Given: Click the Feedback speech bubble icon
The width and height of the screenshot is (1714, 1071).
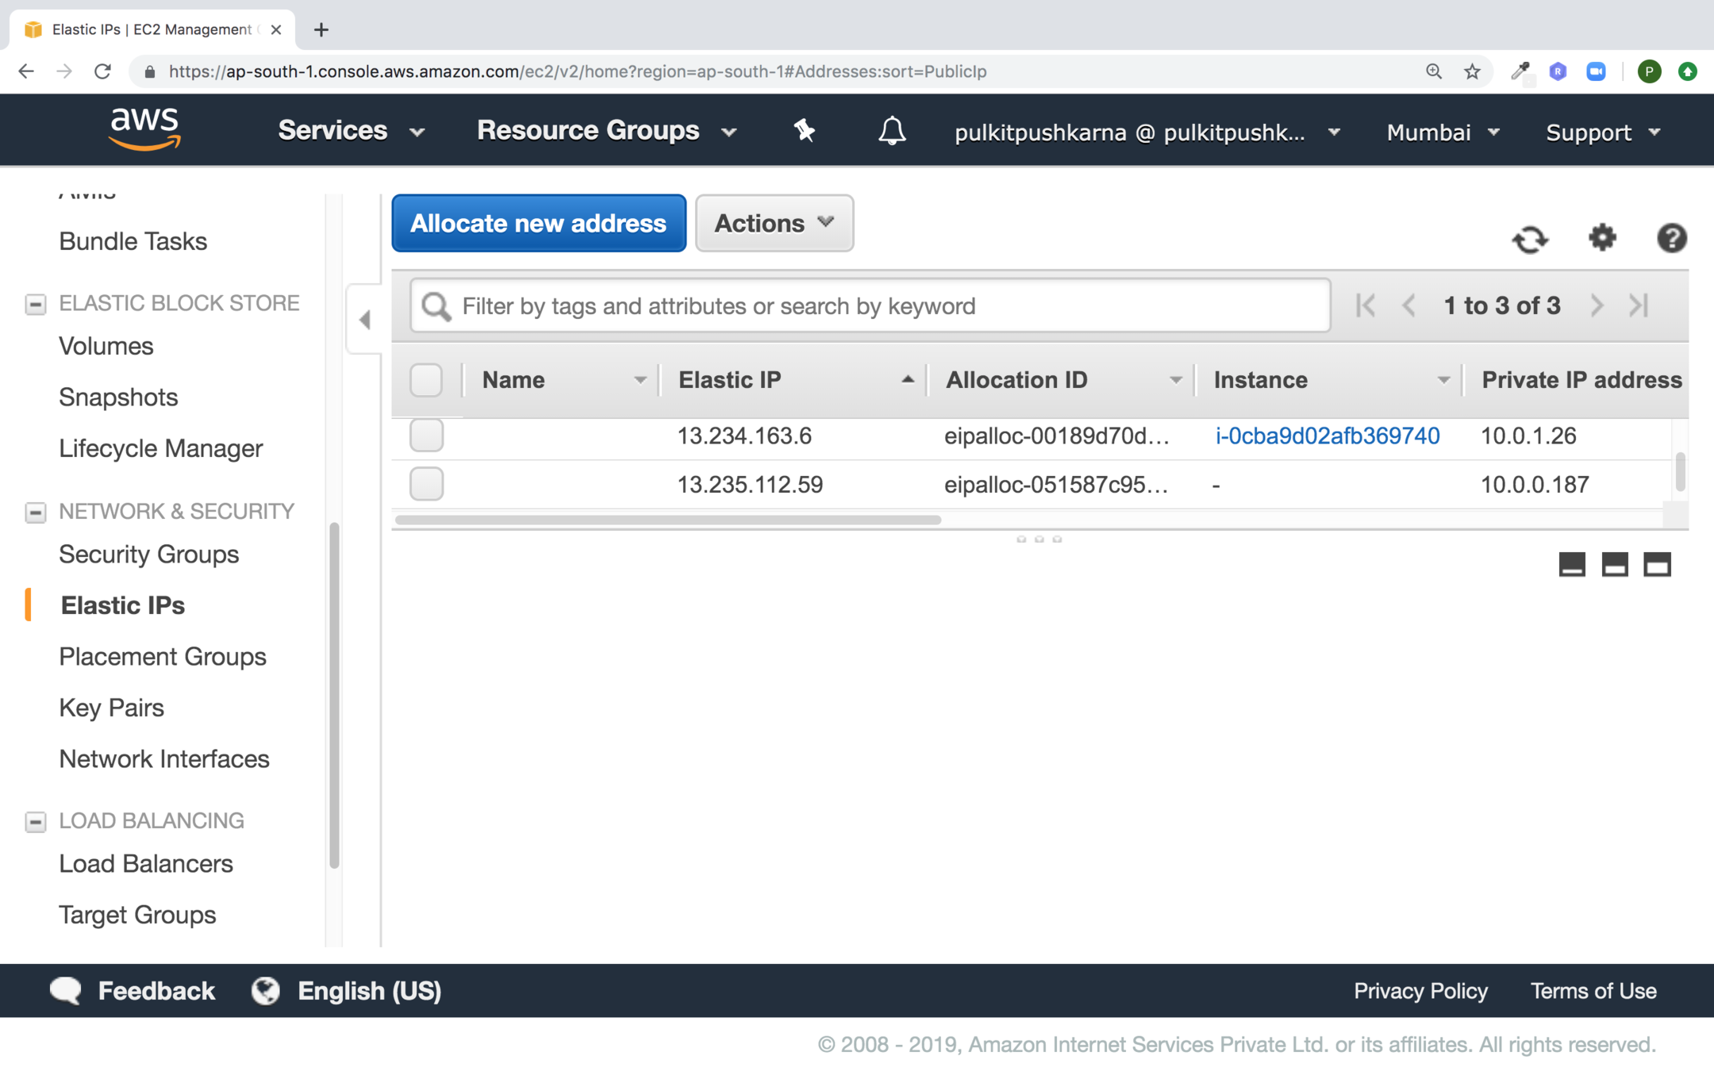Looking at the screenshot, I should (66, 990).
